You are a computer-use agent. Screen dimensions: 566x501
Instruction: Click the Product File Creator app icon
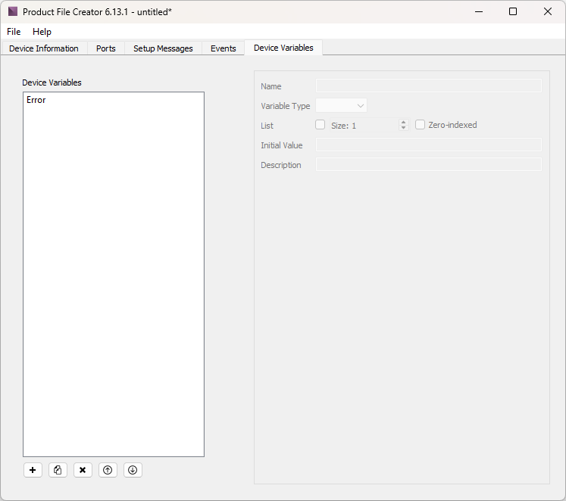click(x=13, y=12)
